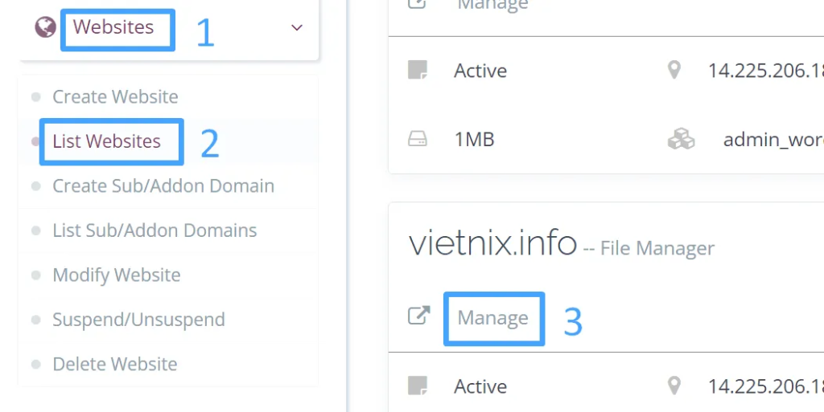Image resolution: width=824 pixels, height=412 pixels.
Task: Click the disk usage icon next to 1MB
Action: click(x=417, y=140)
